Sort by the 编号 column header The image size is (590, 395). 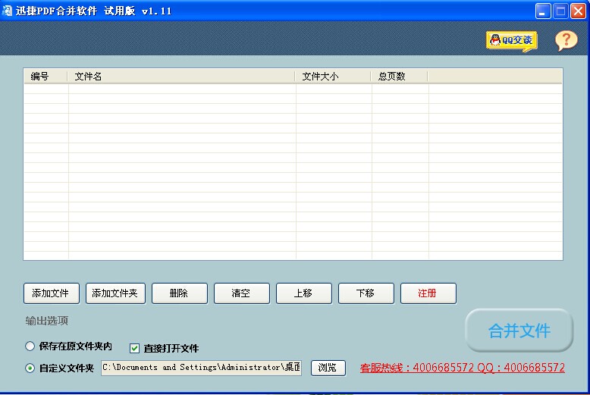click(x=46, y=77)
